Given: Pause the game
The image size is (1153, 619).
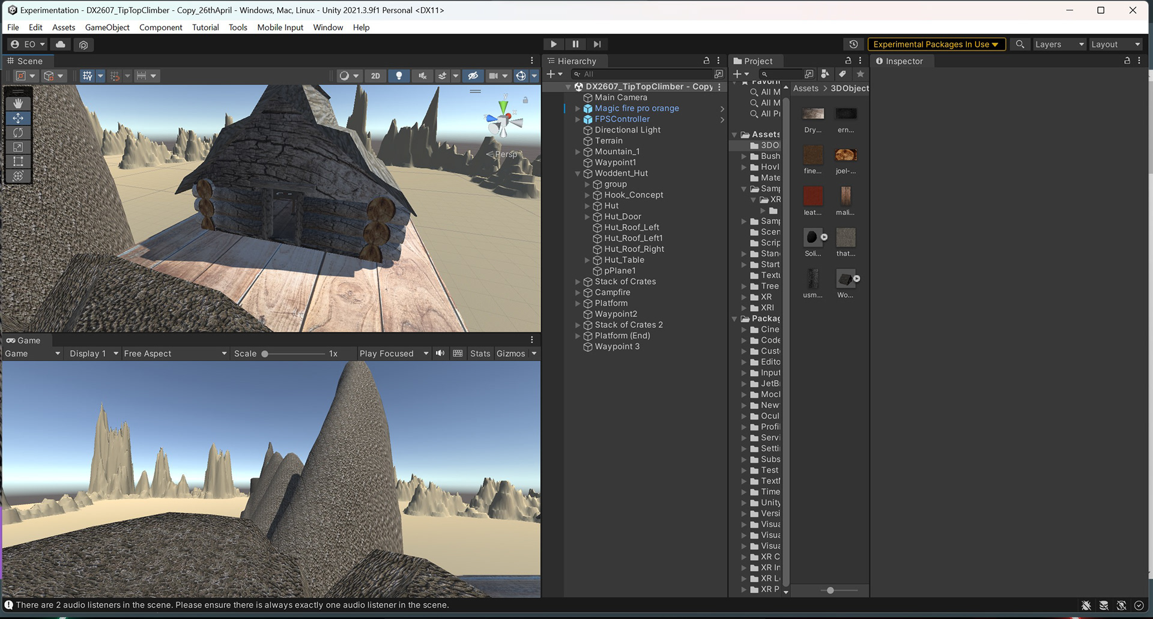Looking at the screenshot, I should (x=575, y=44).
